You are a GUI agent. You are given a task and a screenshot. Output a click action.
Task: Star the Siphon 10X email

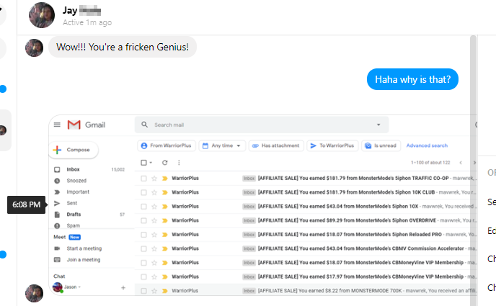tap(154, 207)
